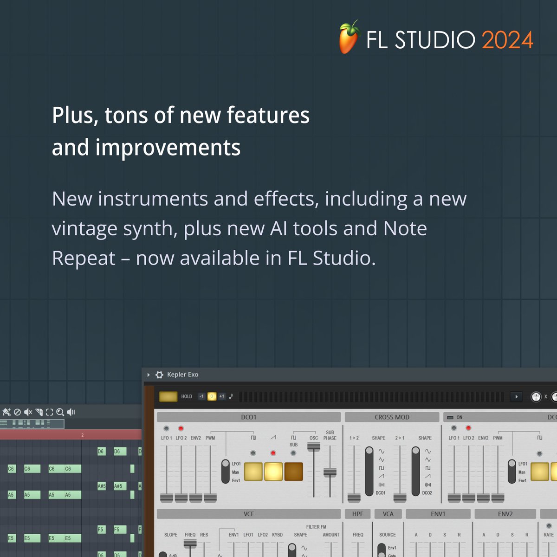Flip the DCO2 LFO1/Man/Env1 PWM source switch
Image resolution: width=557 pixels, height=557 pixels.
(512, 472)
